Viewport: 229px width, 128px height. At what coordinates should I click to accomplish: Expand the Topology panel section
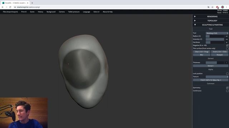click(211, 21)
